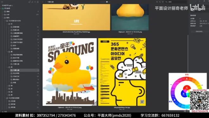
Task: Click the green 学习参考 root folder icon
Action: tap(3, 9)
